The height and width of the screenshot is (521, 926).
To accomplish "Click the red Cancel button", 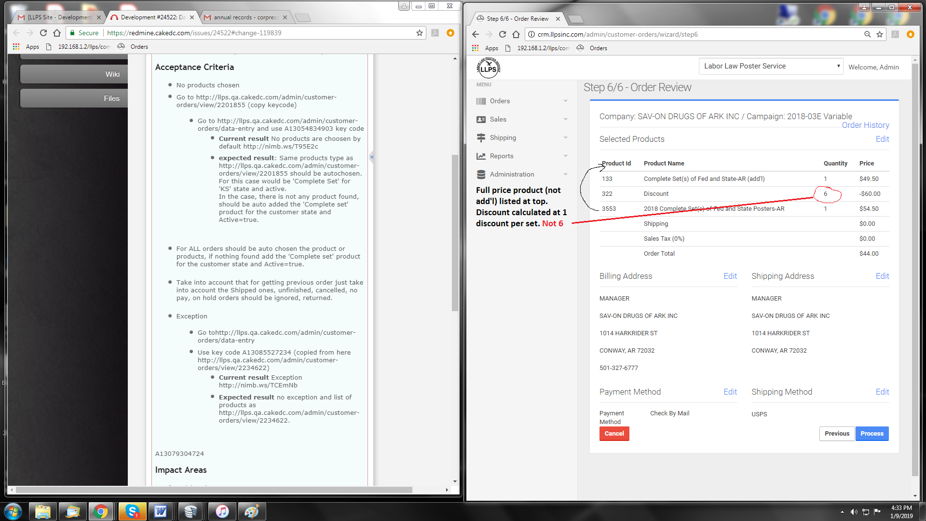I will coord(614,433).
